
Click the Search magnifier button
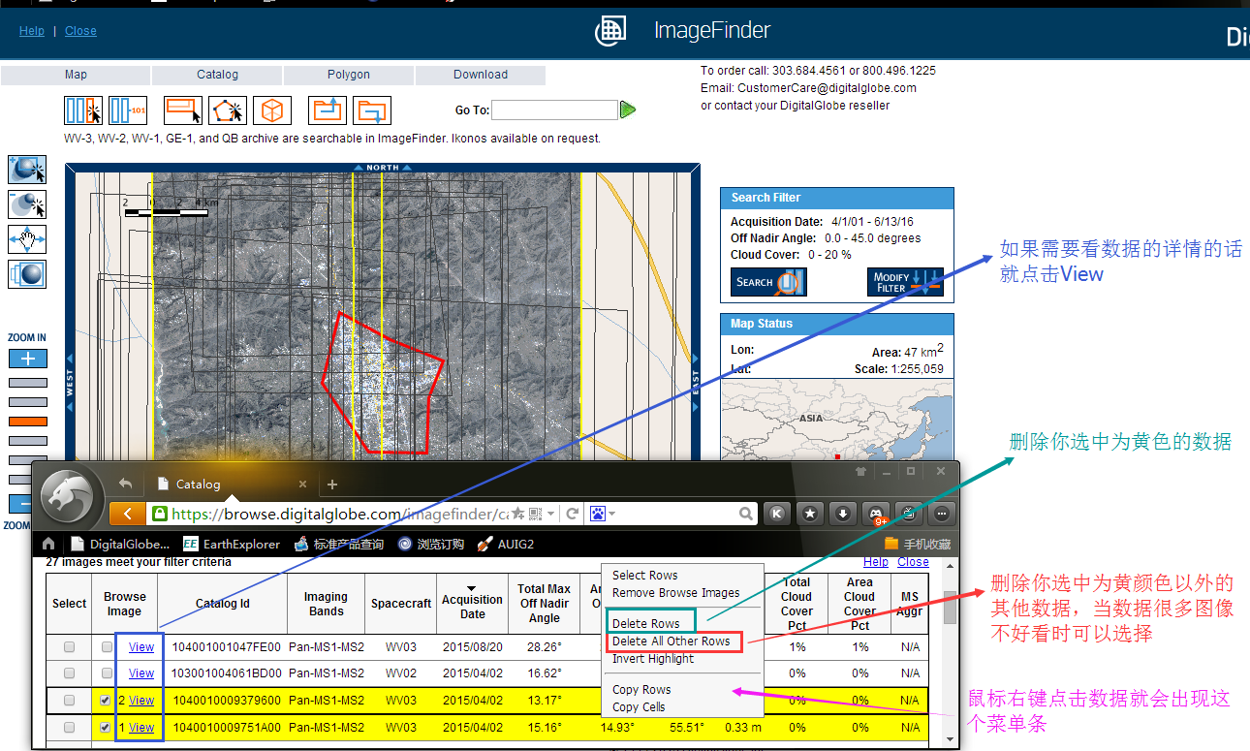coord(768,282)
